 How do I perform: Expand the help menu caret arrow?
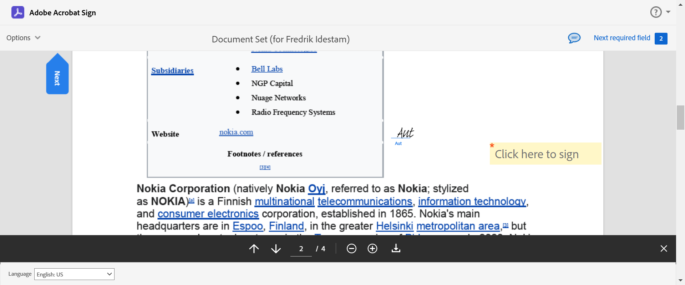tap(668, 12)
